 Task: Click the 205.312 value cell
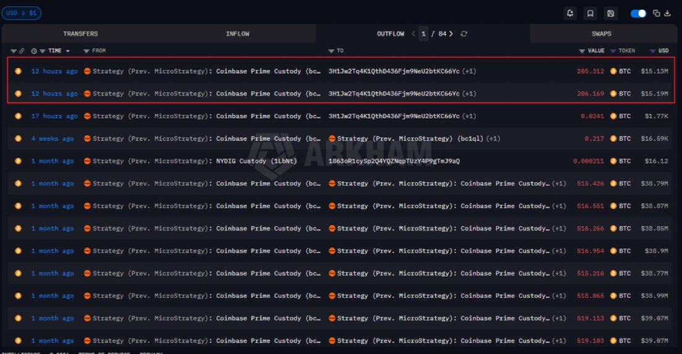click(590, 71)
